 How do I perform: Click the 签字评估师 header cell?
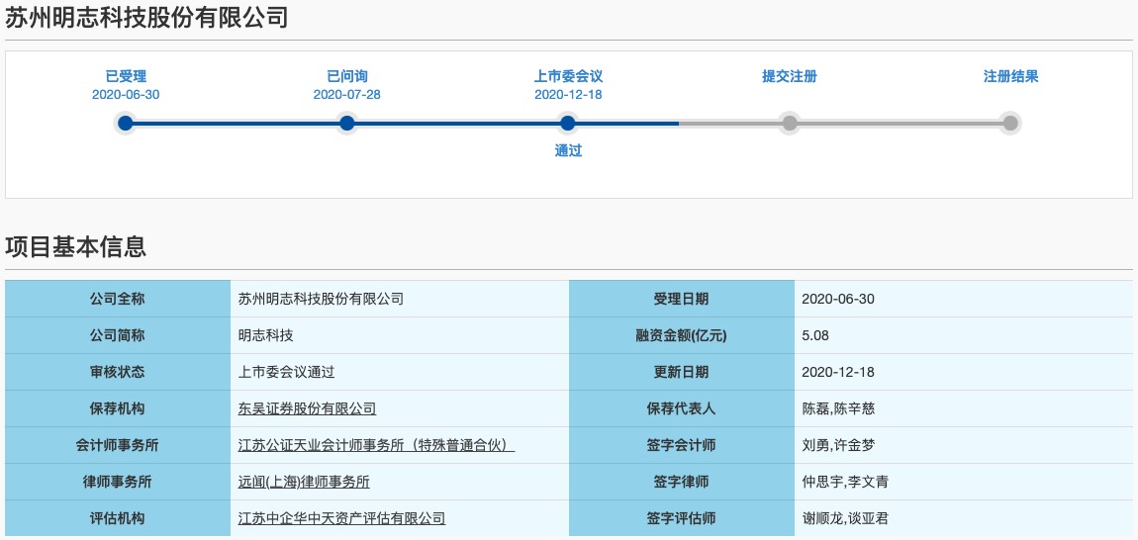(682, 518)
